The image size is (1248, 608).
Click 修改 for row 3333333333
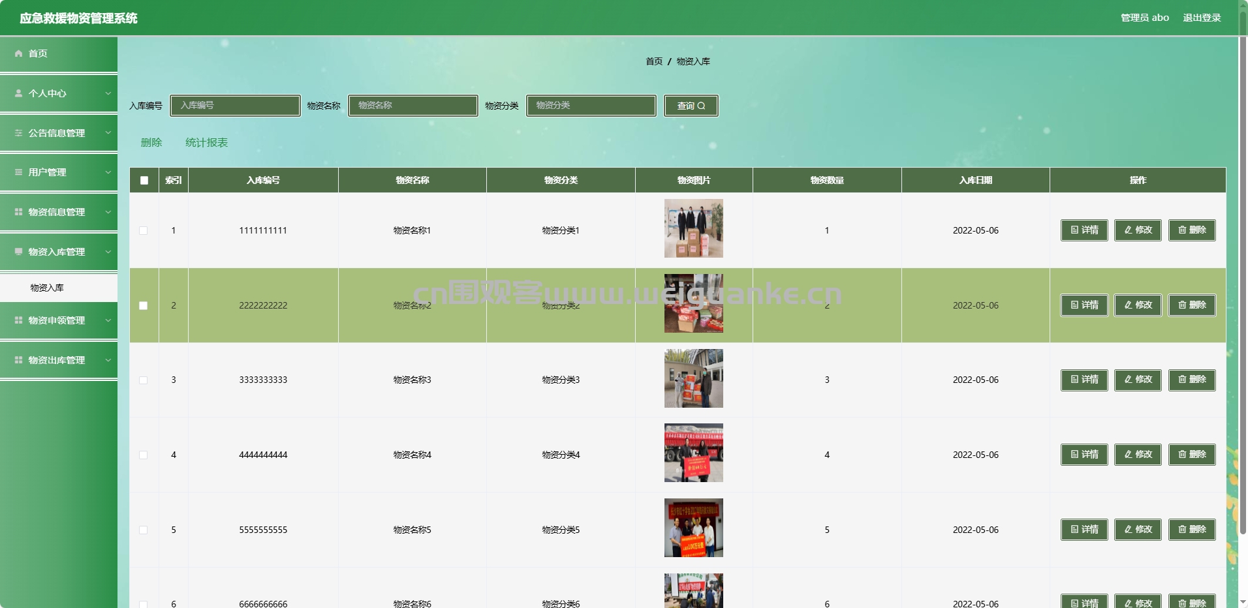coord(1138,380)
